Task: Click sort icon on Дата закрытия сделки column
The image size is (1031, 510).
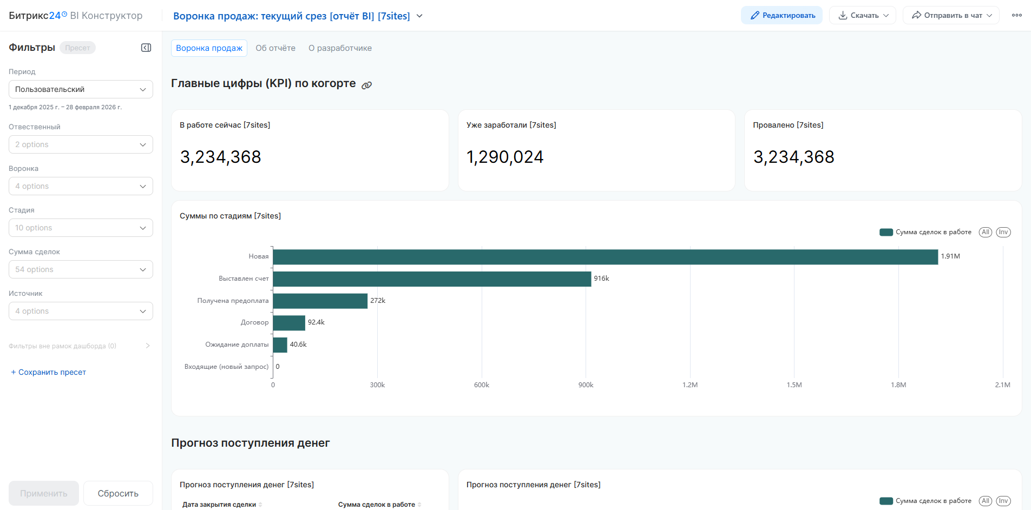Action: (260, 505)
